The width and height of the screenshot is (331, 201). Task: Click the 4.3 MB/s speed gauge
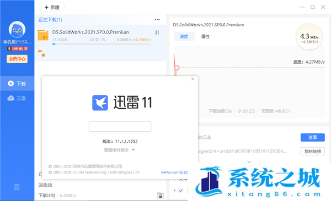click(309, 37)
